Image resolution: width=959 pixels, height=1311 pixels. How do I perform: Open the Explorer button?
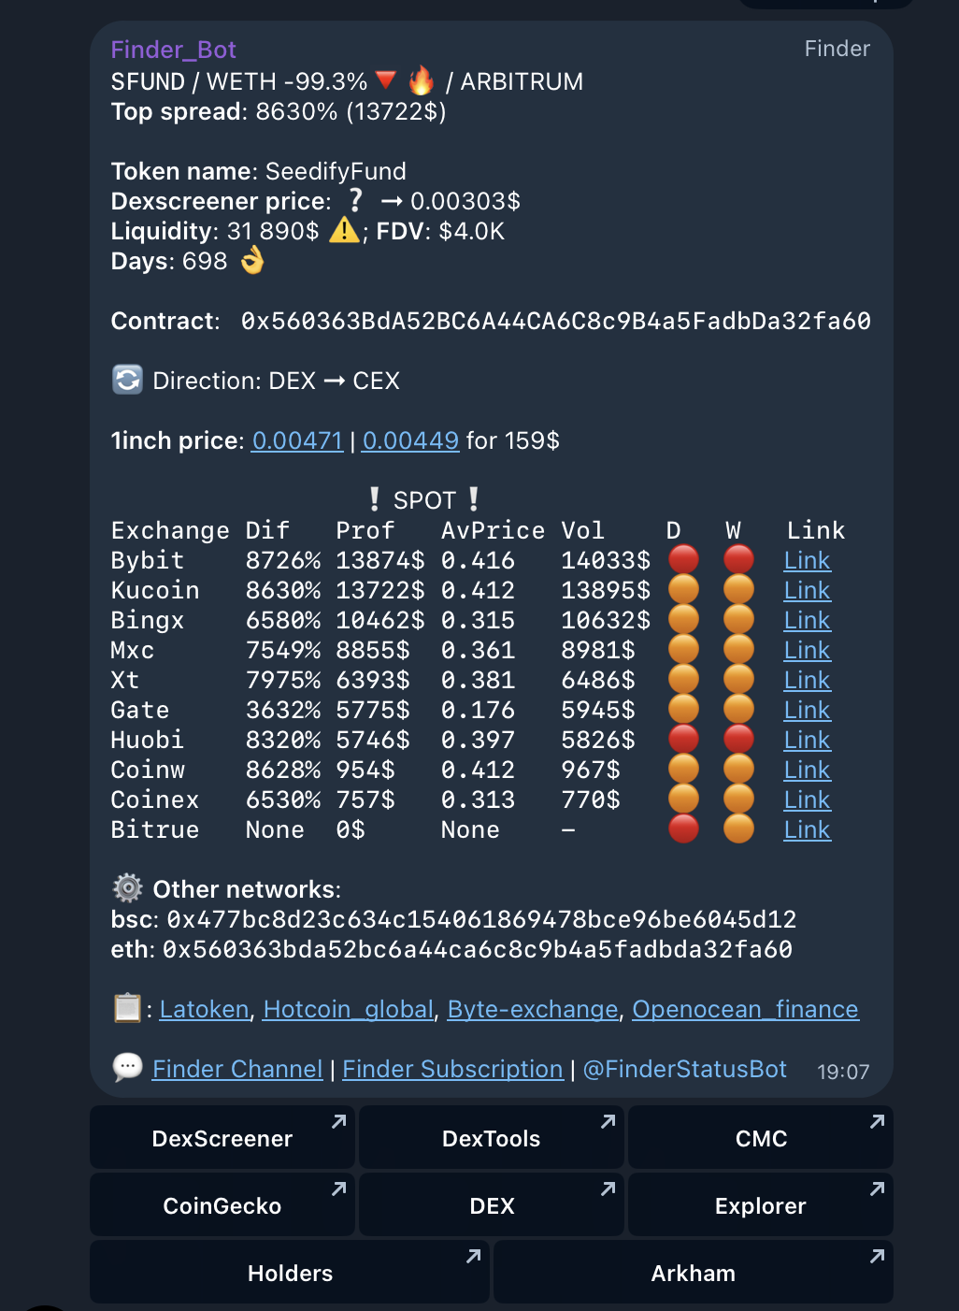point(761,1205)
